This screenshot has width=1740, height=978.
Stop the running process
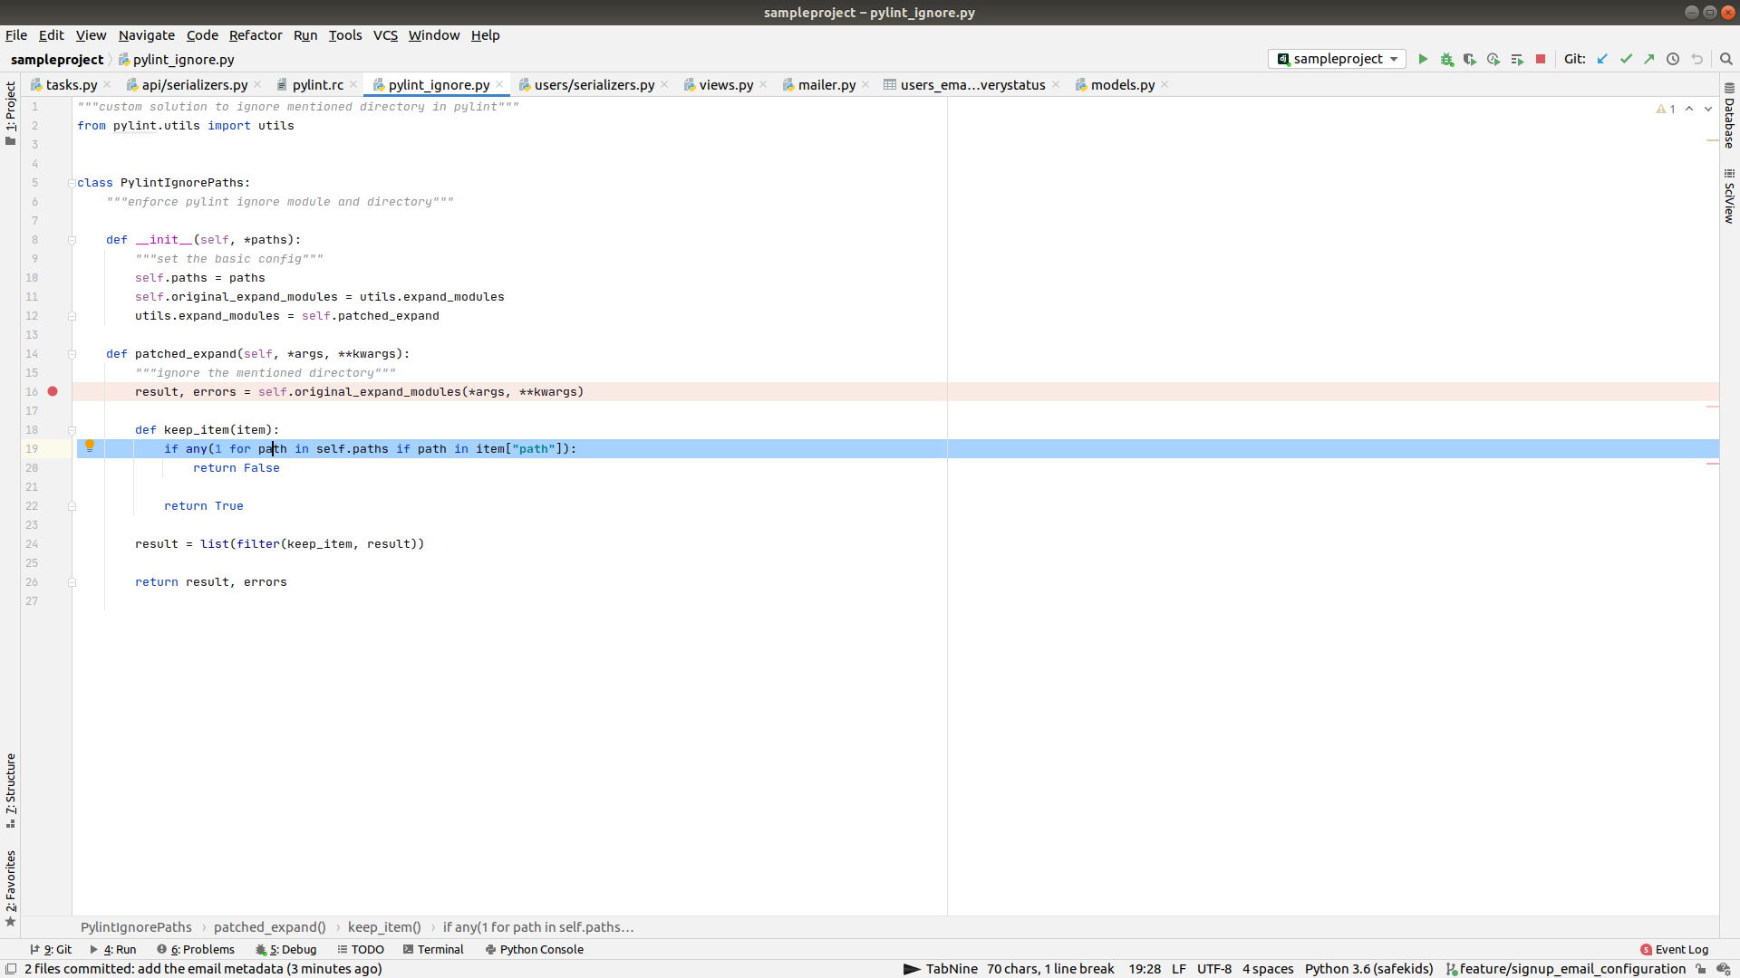(1541, 59)
